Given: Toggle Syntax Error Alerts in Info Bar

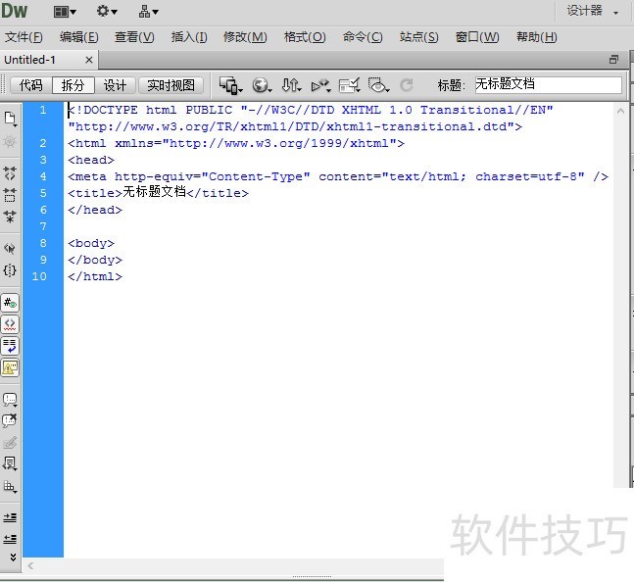Looking at the screenshot, I should click(x=10, y=367).
